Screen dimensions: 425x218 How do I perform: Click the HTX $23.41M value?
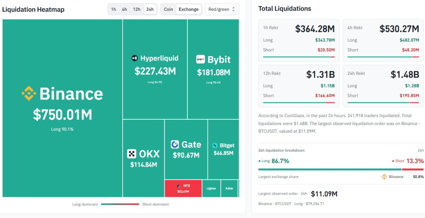[183, 191]
